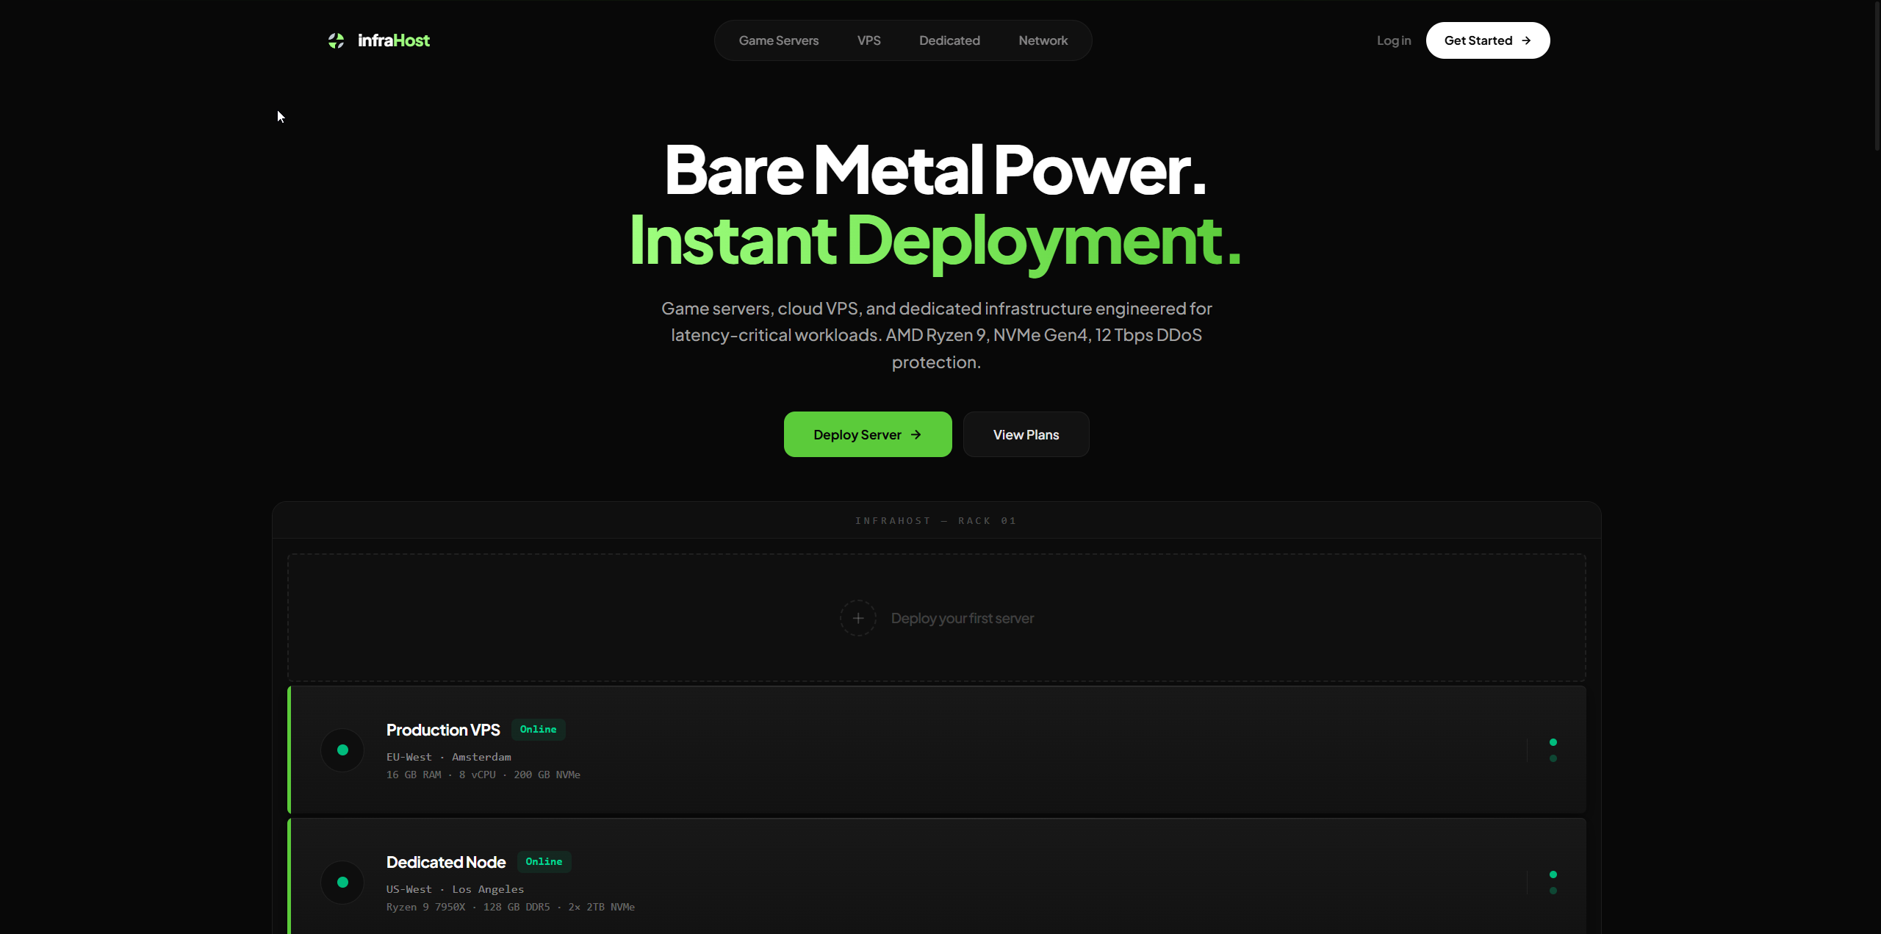Click the green status dot on Production VPS card
This screenshot has width=1881, height=934.
[x=342, y=750]
